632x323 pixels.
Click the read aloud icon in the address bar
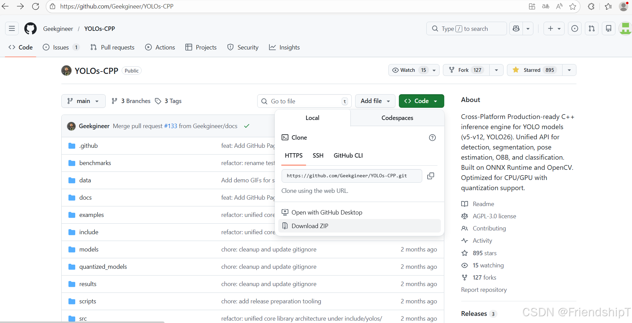pos(559,6)
